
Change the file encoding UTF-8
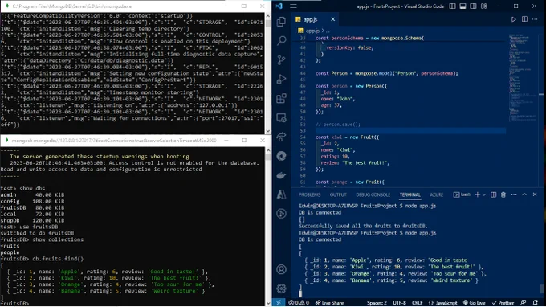399,302
